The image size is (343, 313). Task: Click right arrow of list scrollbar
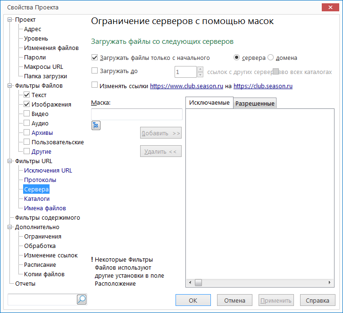330,283
